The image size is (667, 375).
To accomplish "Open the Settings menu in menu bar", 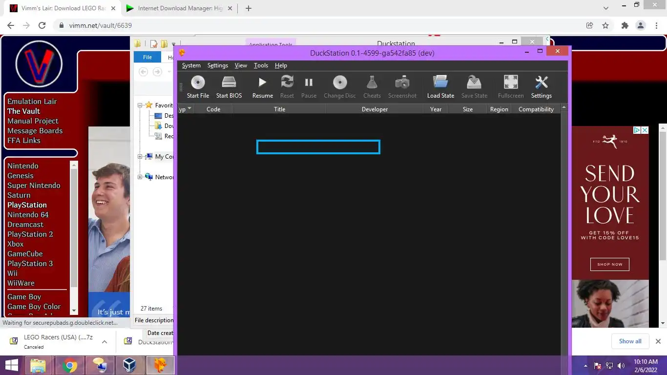I will [x=218, y=65].
